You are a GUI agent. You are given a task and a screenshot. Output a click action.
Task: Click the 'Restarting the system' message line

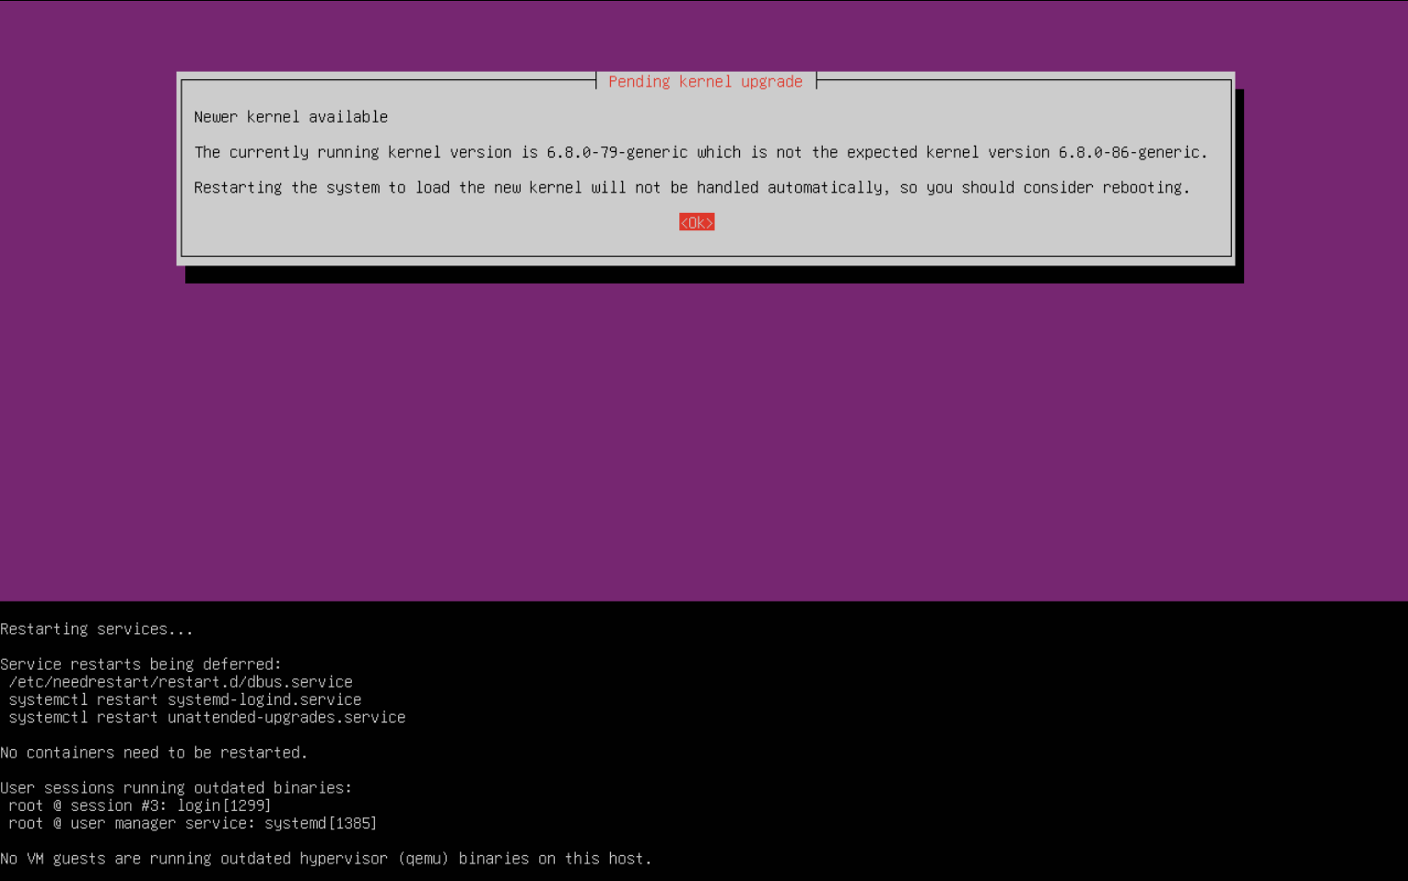(691, 188)
